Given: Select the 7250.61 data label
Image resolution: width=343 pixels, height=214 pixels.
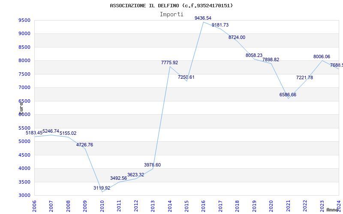Looking at the screenshot, I should pyautogui.click(x=186, y=77).
